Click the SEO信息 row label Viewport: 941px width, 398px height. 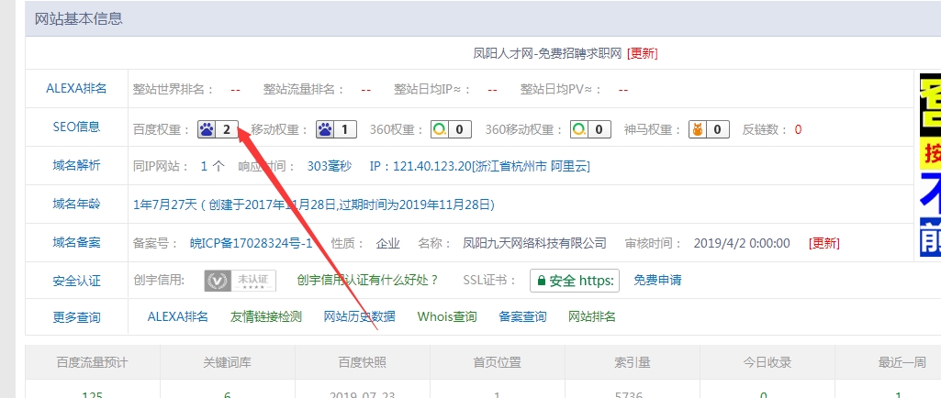coord(76,127)
